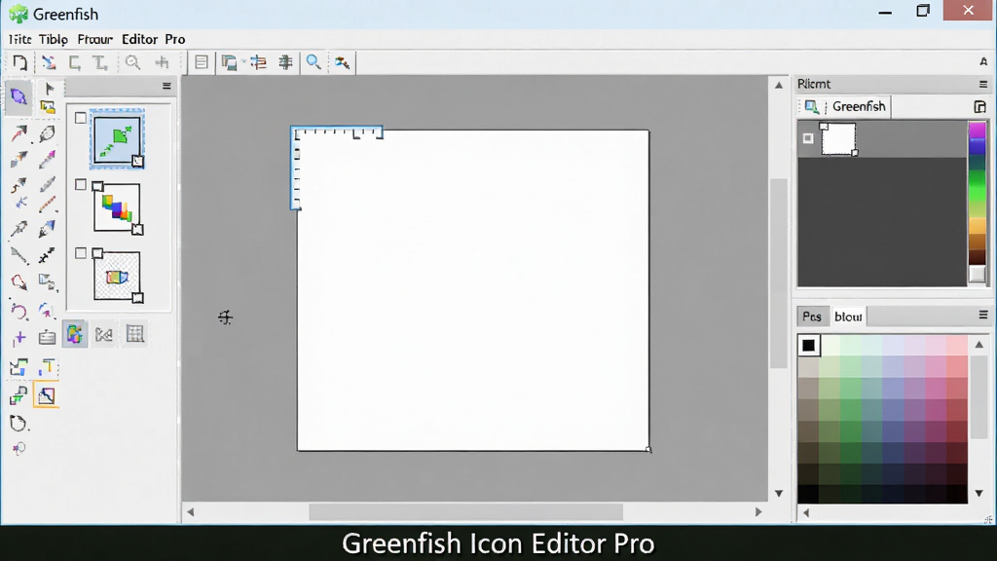This screenshot has height=561, width=997.
Task: Open the Tiblp menu
Action: point(54,39)
